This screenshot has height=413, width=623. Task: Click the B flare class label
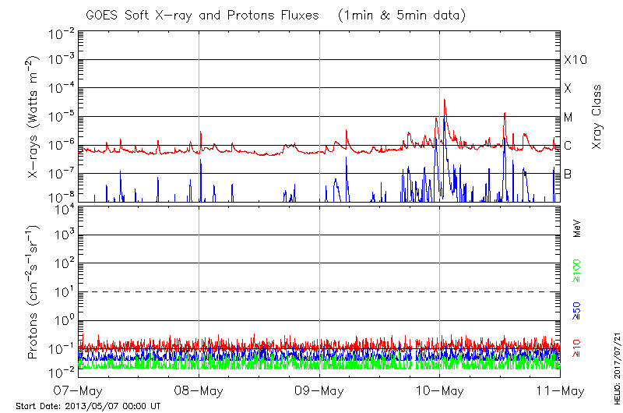(x=568, y=174)
